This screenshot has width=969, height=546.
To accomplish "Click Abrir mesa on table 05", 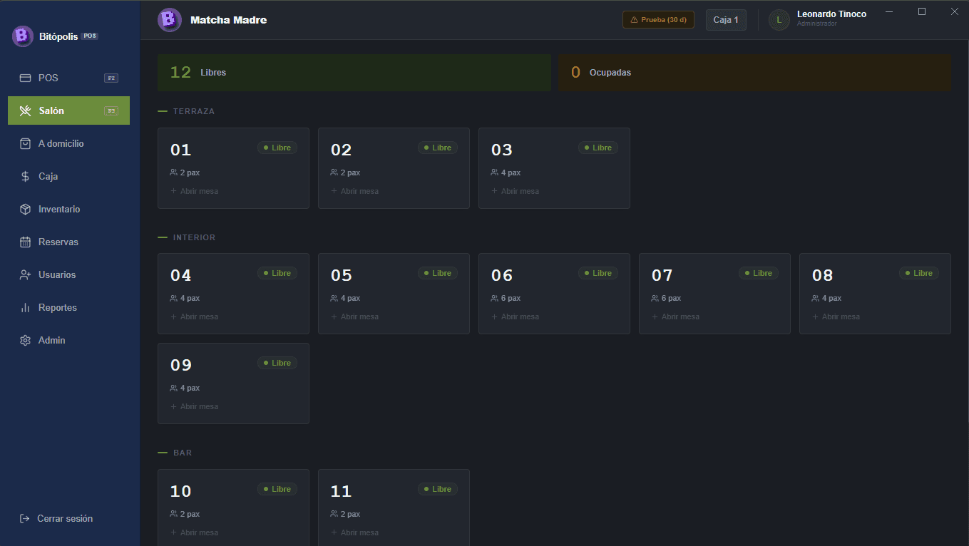I will 354,316.
